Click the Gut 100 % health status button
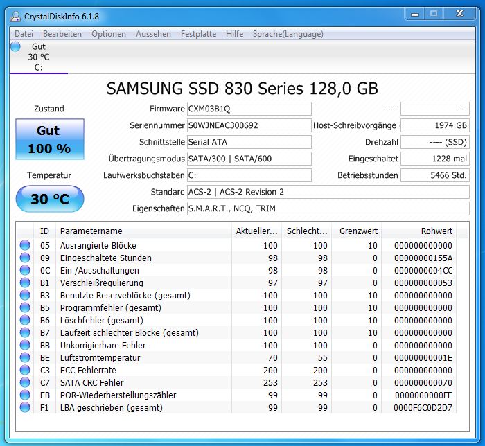This screenshot has width=485, height=446. point(49,139)
